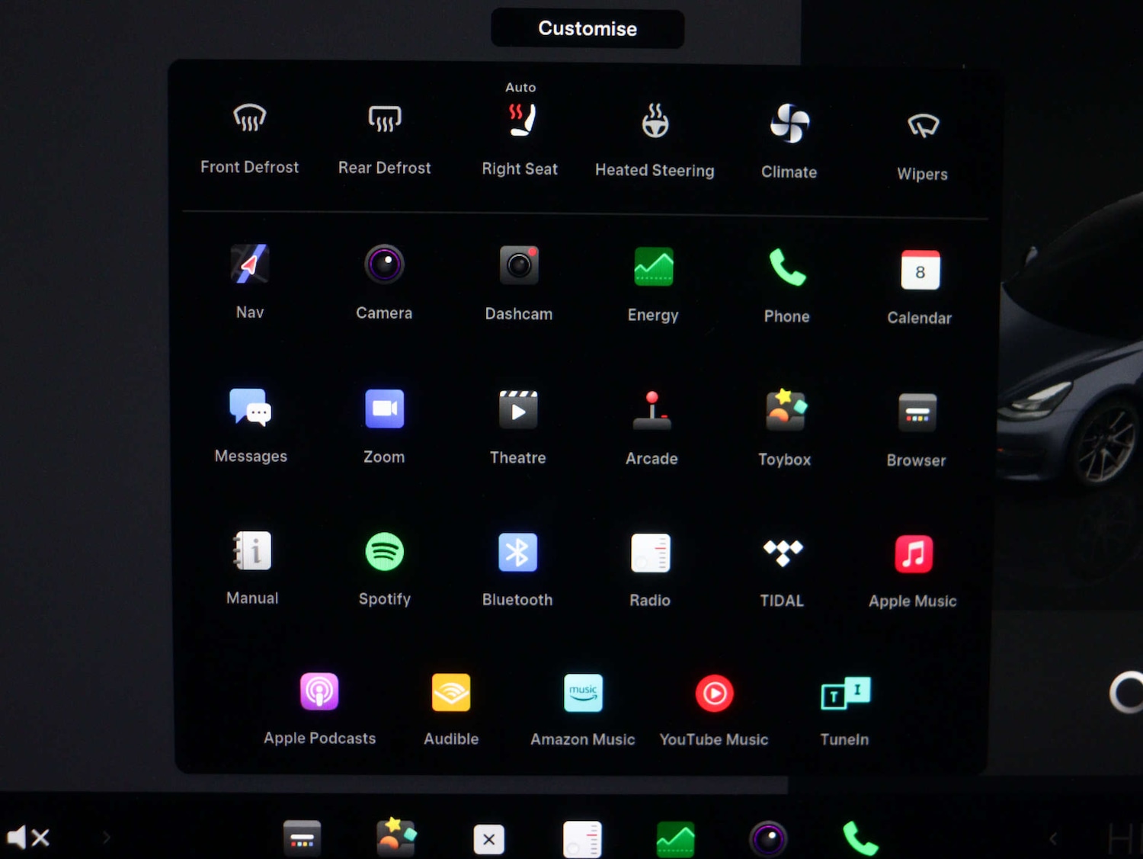1143x859 pixels.
Task: Open the TIDAL music app
Action: [x=783, y=553]
